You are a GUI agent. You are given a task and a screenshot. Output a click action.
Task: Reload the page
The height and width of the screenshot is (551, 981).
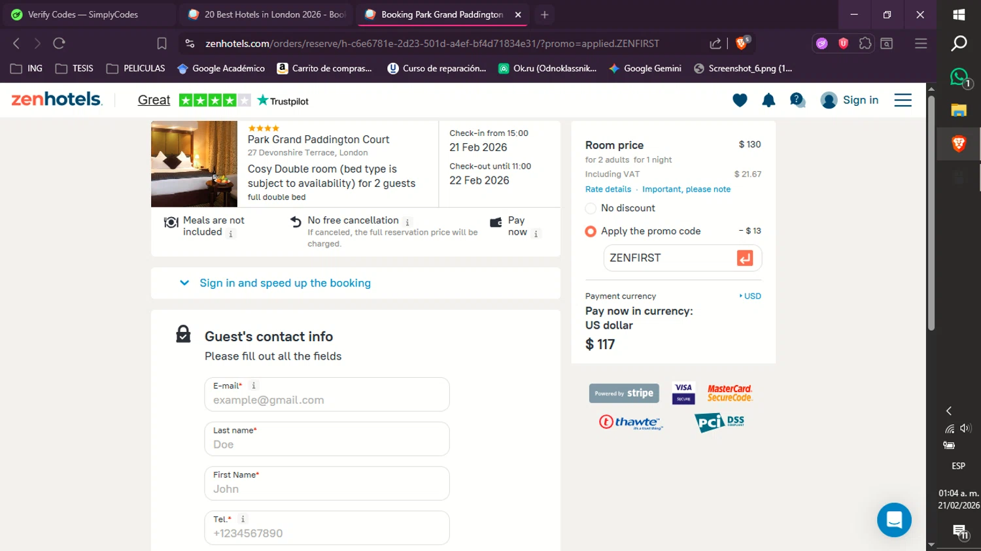tap(59, 43)
